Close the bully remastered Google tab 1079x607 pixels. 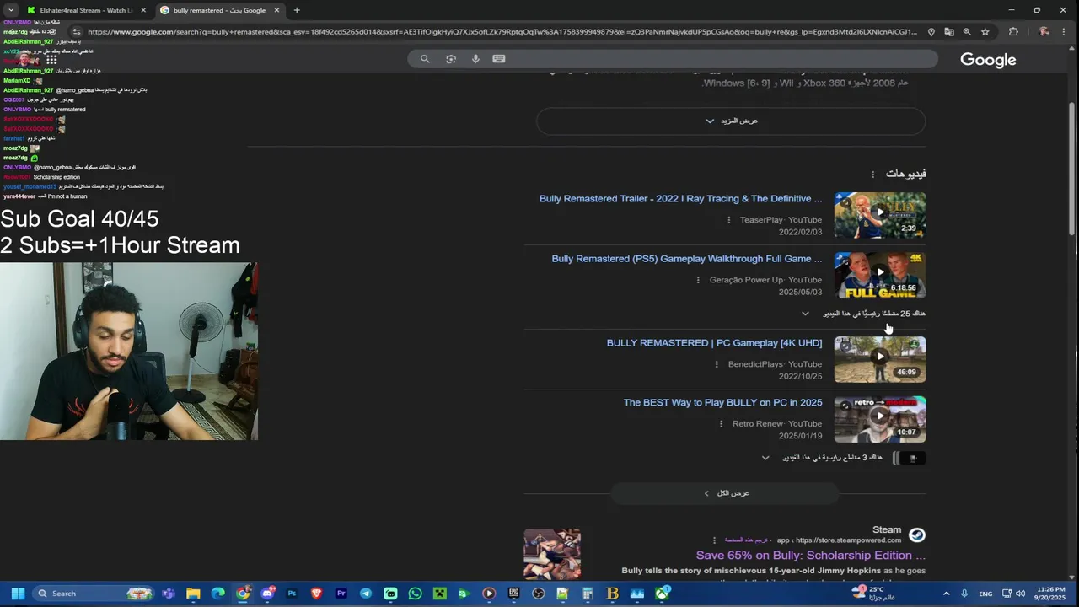pyautogui.click(x=276, y=10)
